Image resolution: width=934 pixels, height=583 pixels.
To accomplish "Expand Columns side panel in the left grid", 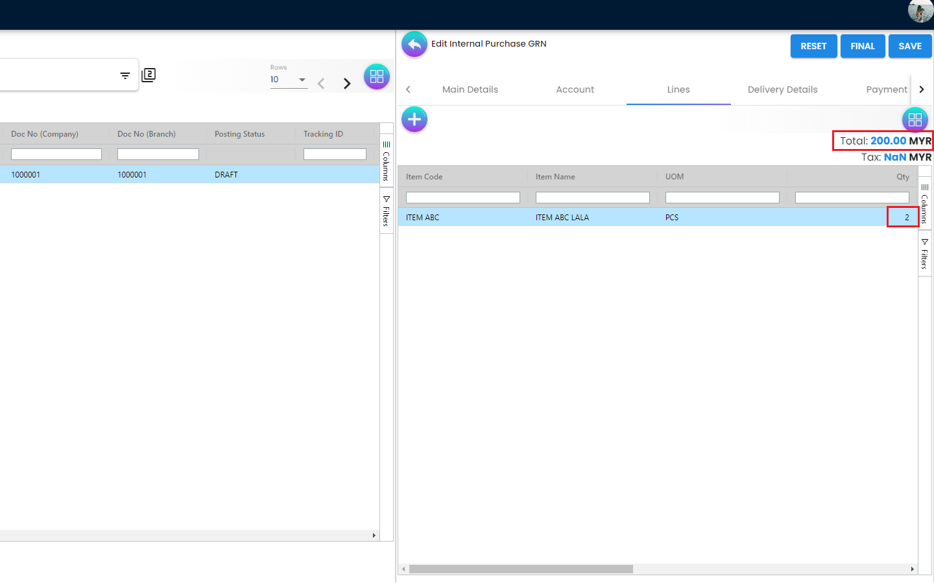I will click(386, 161).
